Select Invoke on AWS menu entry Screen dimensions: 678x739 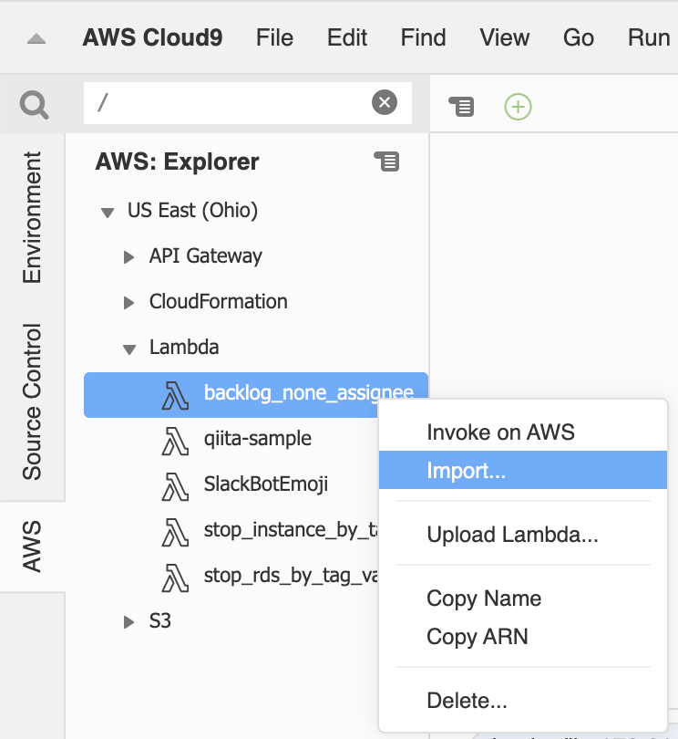(x=500, y=432)
